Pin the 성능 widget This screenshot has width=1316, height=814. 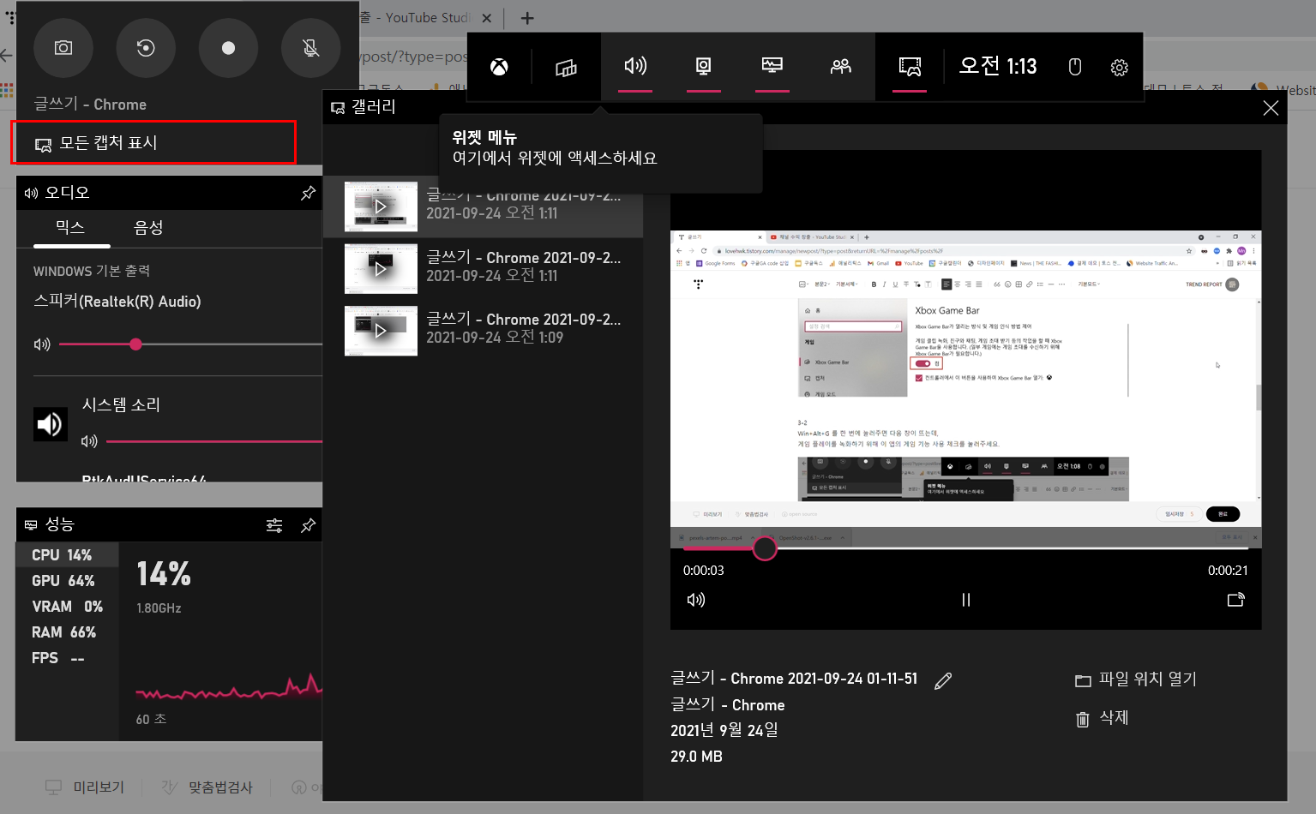coord(308,525)
